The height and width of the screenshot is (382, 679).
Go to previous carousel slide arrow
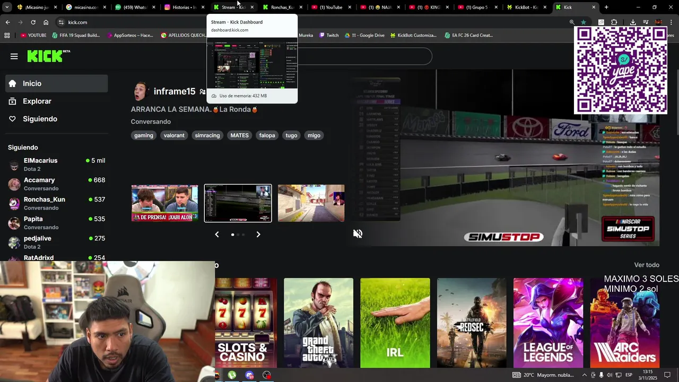coord(216,234)
